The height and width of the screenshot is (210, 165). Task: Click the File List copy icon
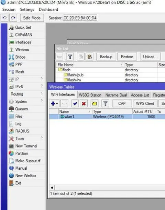pos(81,57)
